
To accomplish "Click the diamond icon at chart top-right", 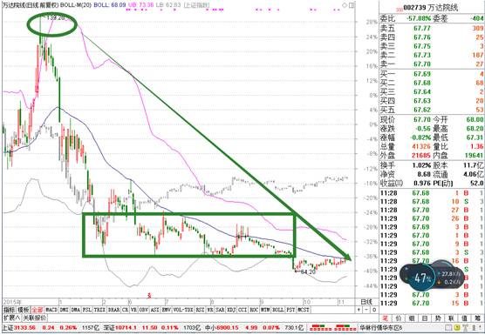I will tap(345, 5).
